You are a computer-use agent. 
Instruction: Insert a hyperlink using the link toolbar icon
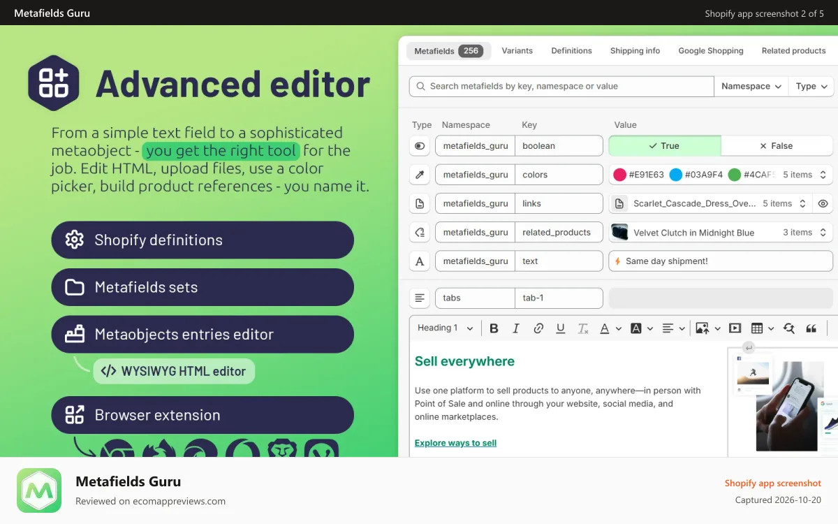click(x=538, y=328)
